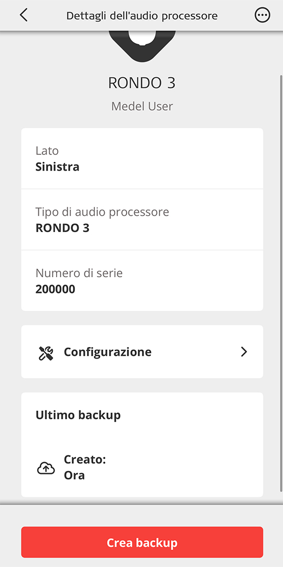Tap the Numero di serie 200000 row
The height and width of the screenshot is (567, 283).
[x=142, y=280]
